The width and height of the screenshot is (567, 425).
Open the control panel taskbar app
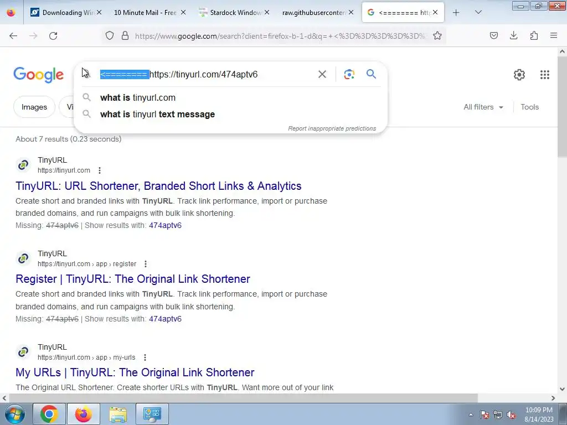click(x=152, y=414)
